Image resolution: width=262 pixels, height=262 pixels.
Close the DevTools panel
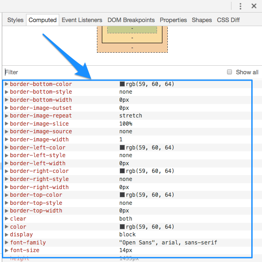(254, 6)
